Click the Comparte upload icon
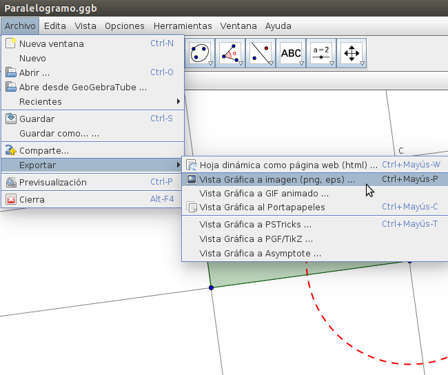This screenshot has width=448, height=375. tap(11, 150)
